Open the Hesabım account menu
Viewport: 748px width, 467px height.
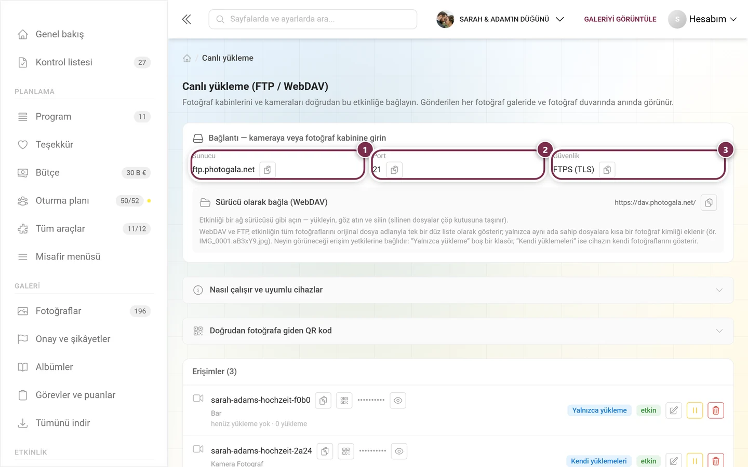pos(703,19)
